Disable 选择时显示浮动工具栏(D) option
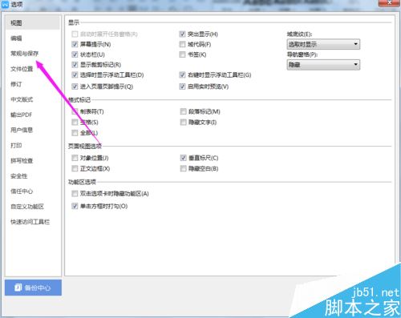This screenshot has height=318, width=401. tap(75, 75)
